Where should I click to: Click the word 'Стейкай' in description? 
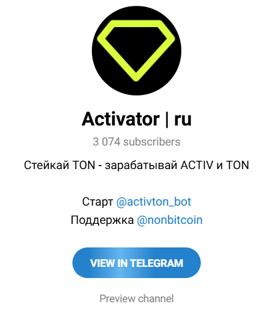(47, 165)
